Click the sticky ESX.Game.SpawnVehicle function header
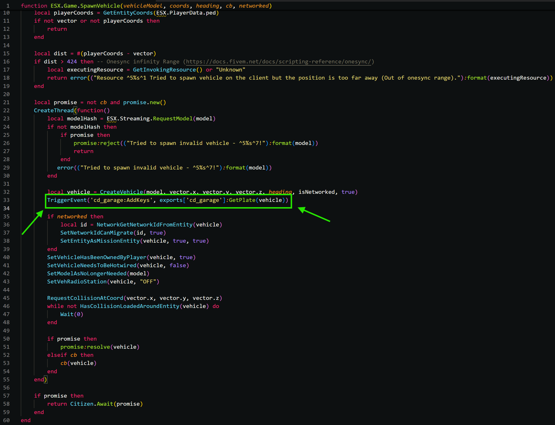Viewport: 555px width, 425px height. point(146,6)
